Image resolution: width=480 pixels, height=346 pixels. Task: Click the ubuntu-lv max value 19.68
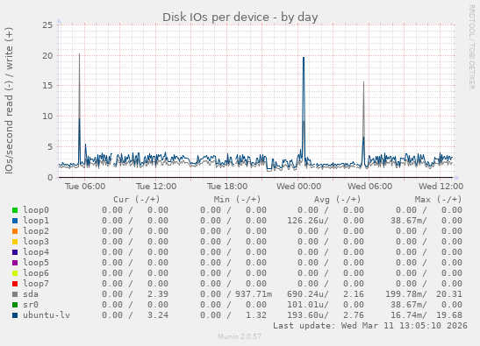click(x=449, y=314)
